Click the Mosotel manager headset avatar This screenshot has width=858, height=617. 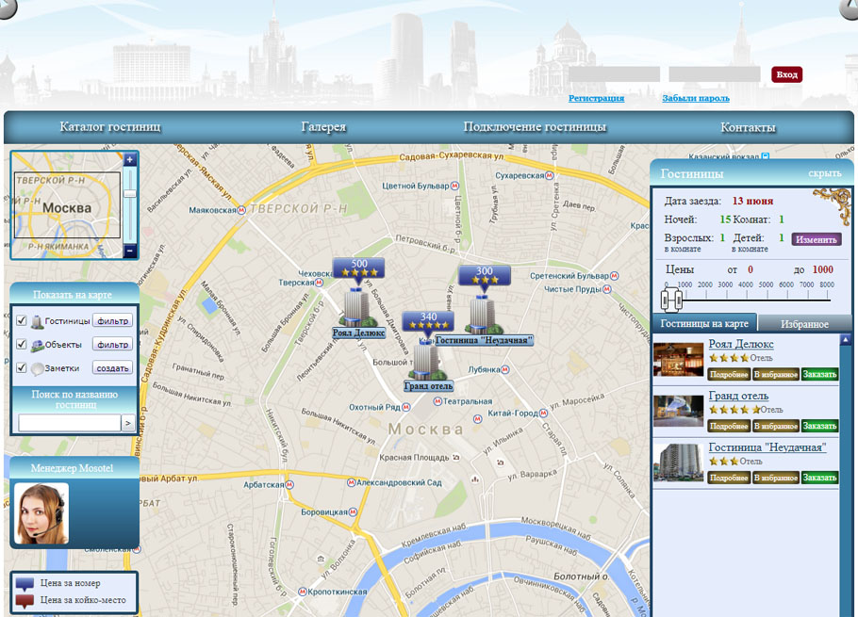pyautogui.click(x=42, y=513)
